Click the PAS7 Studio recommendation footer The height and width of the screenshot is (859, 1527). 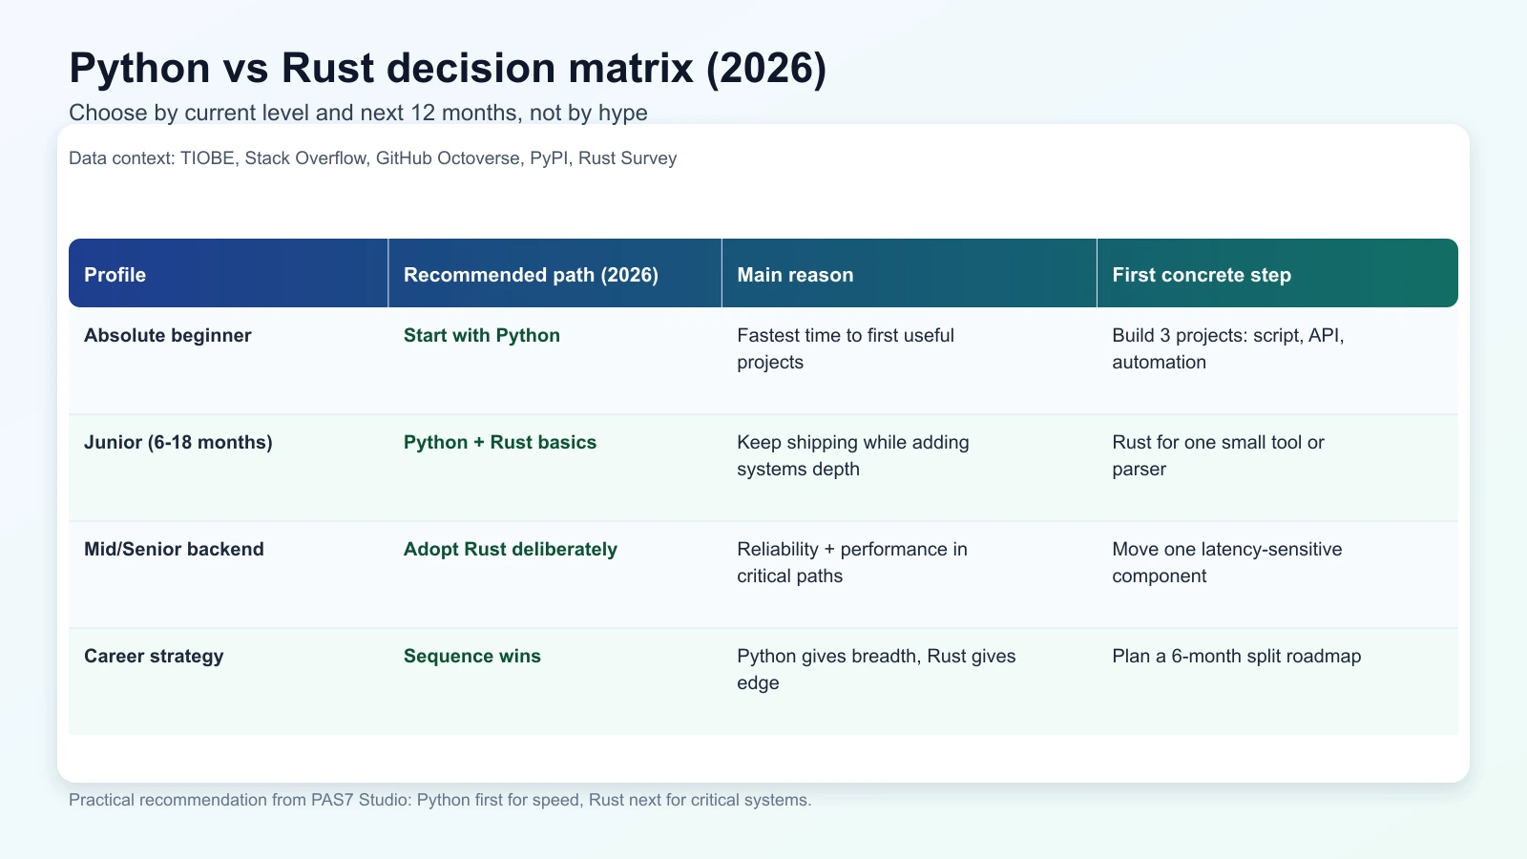click(440, 800)
